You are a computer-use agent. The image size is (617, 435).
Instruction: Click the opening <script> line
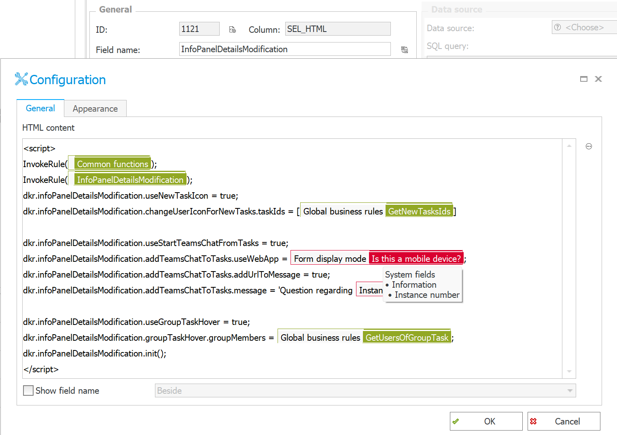pyautogui.click(x=39, y=148)
